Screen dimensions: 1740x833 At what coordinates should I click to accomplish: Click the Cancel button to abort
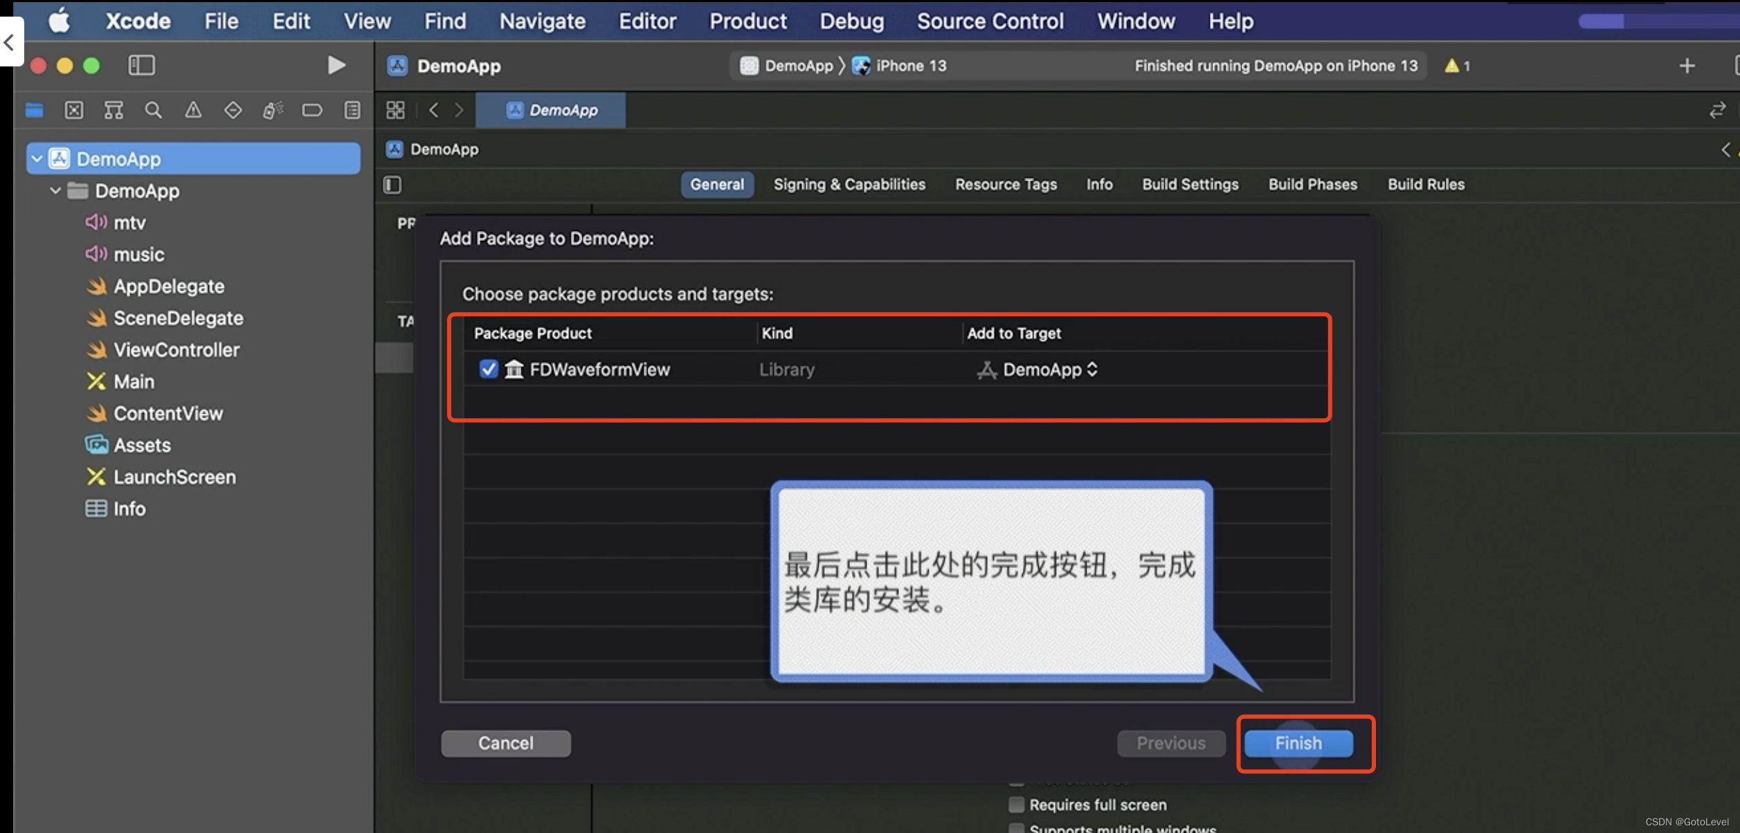tap(505, 742)
